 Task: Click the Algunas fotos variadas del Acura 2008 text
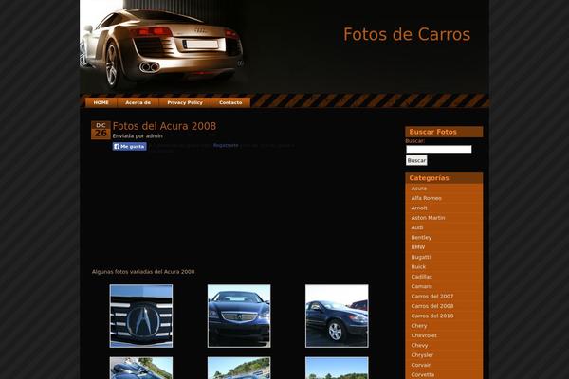tap(143, 271)
